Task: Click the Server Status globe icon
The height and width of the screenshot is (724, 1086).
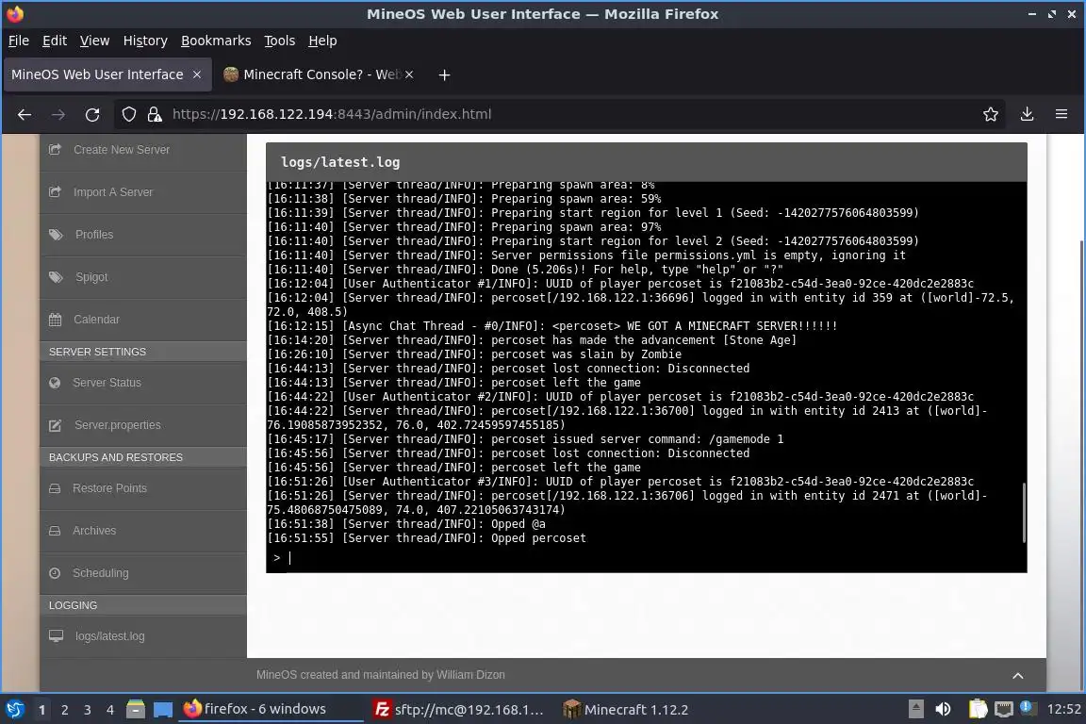Action: 55,383
